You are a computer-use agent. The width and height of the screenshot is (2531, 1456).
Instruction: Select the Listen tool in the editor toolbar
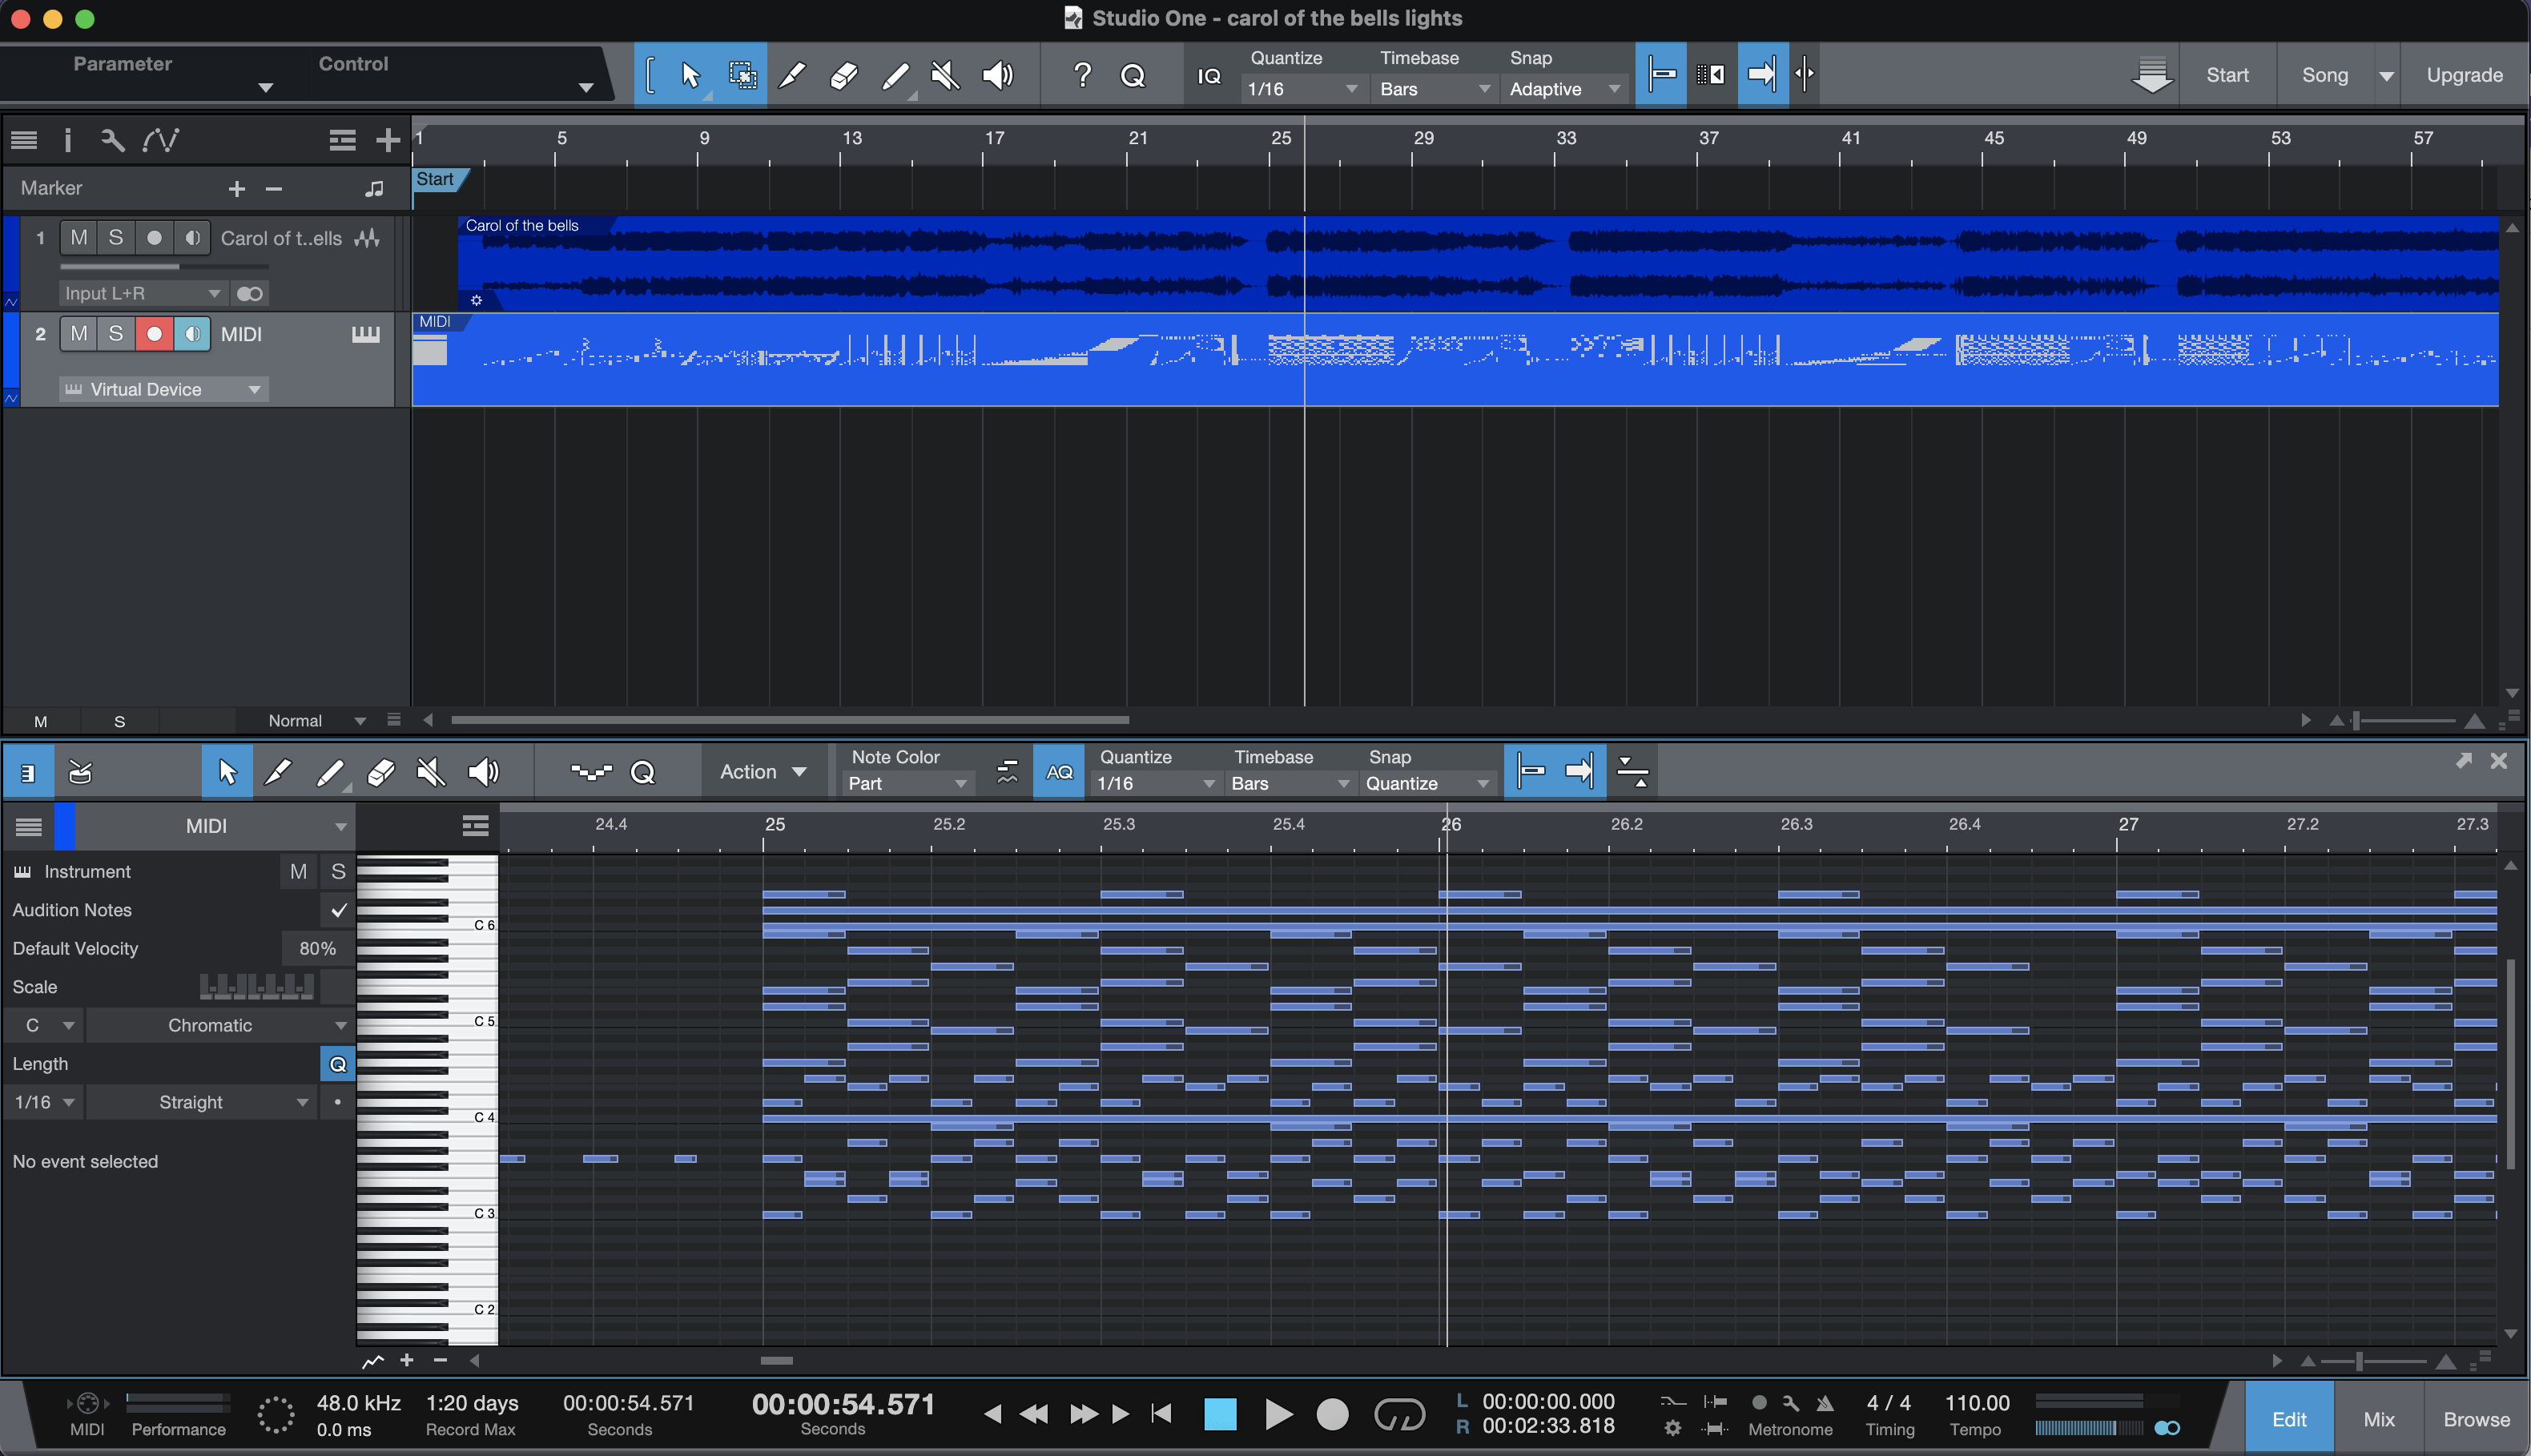tap(483, 772)
